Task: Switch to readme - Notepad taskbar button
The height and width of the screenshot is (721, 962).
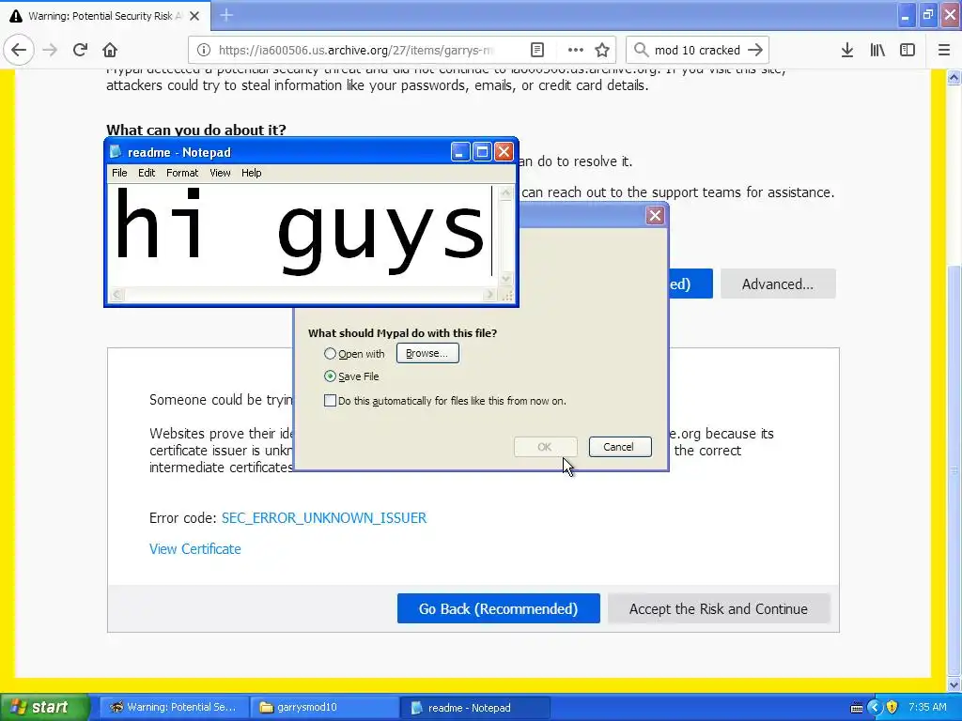Action: pyautogui.click(x=474, y=708)
